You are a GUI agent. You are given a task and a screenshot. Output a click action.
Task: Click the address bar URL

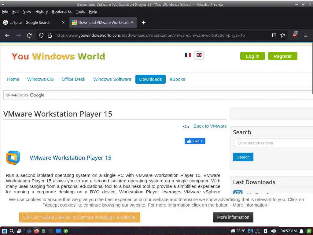click(x=150, y=35)
